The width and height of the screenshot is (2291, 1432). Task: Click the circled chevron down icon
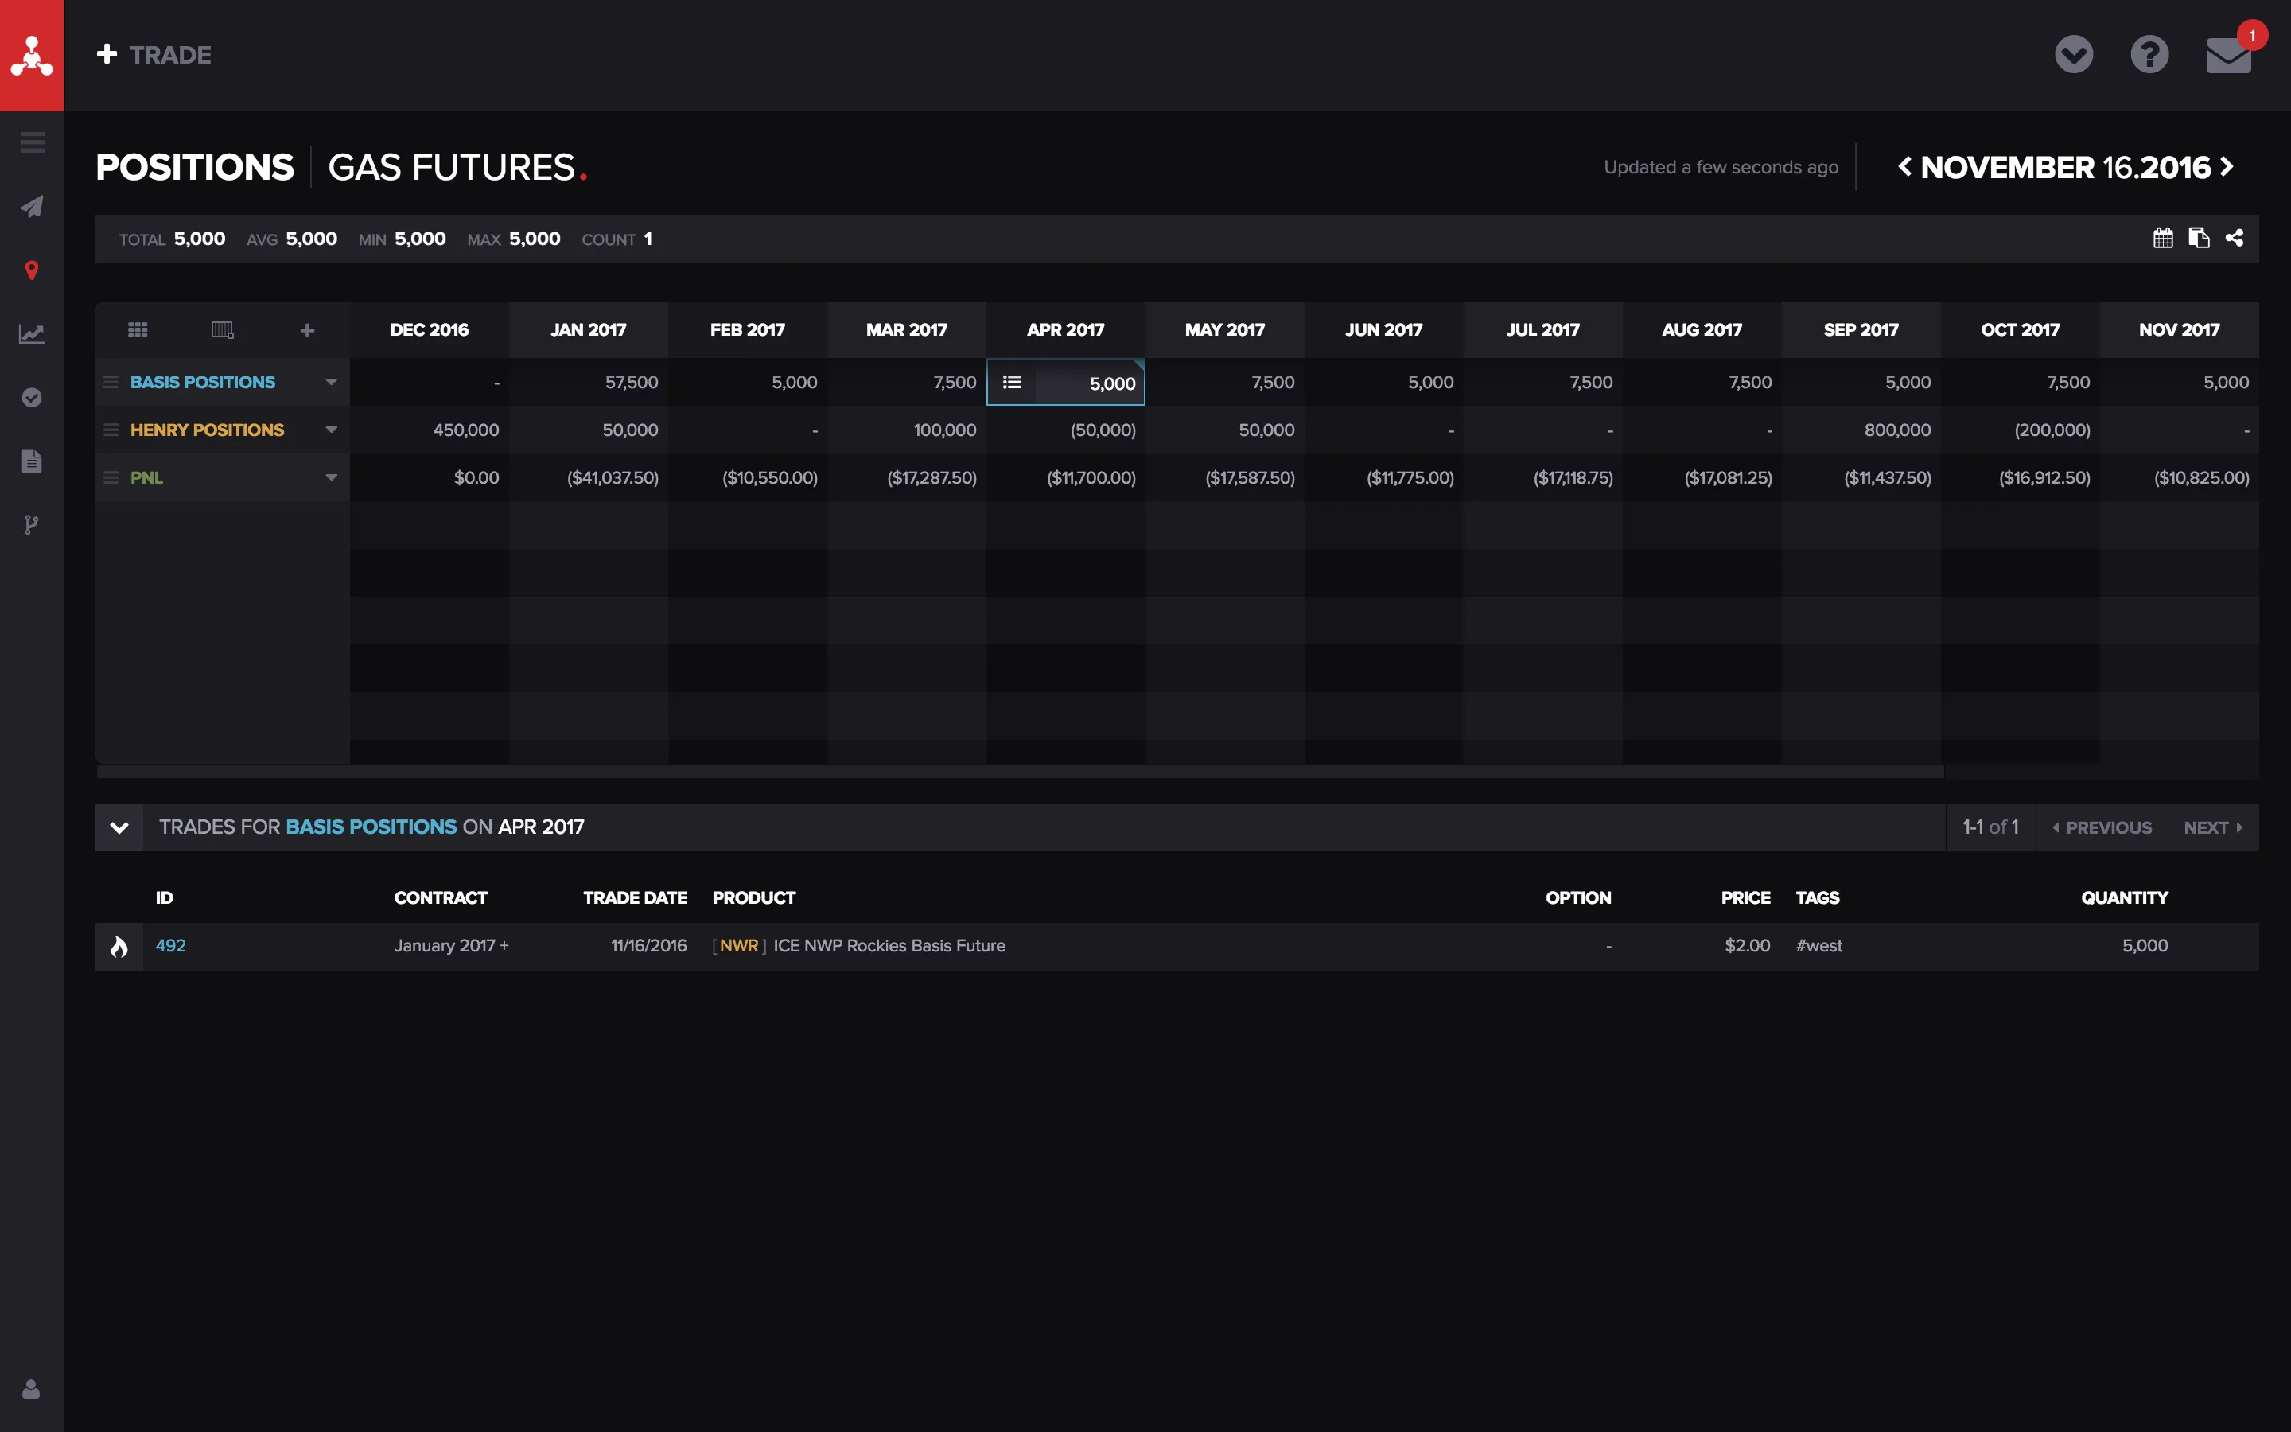pos(2073,54)
